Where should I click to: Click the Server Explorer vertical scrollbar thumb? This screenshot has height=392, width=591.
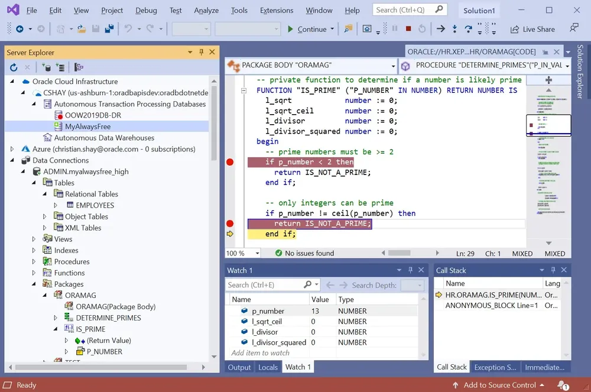click(214, 122)
